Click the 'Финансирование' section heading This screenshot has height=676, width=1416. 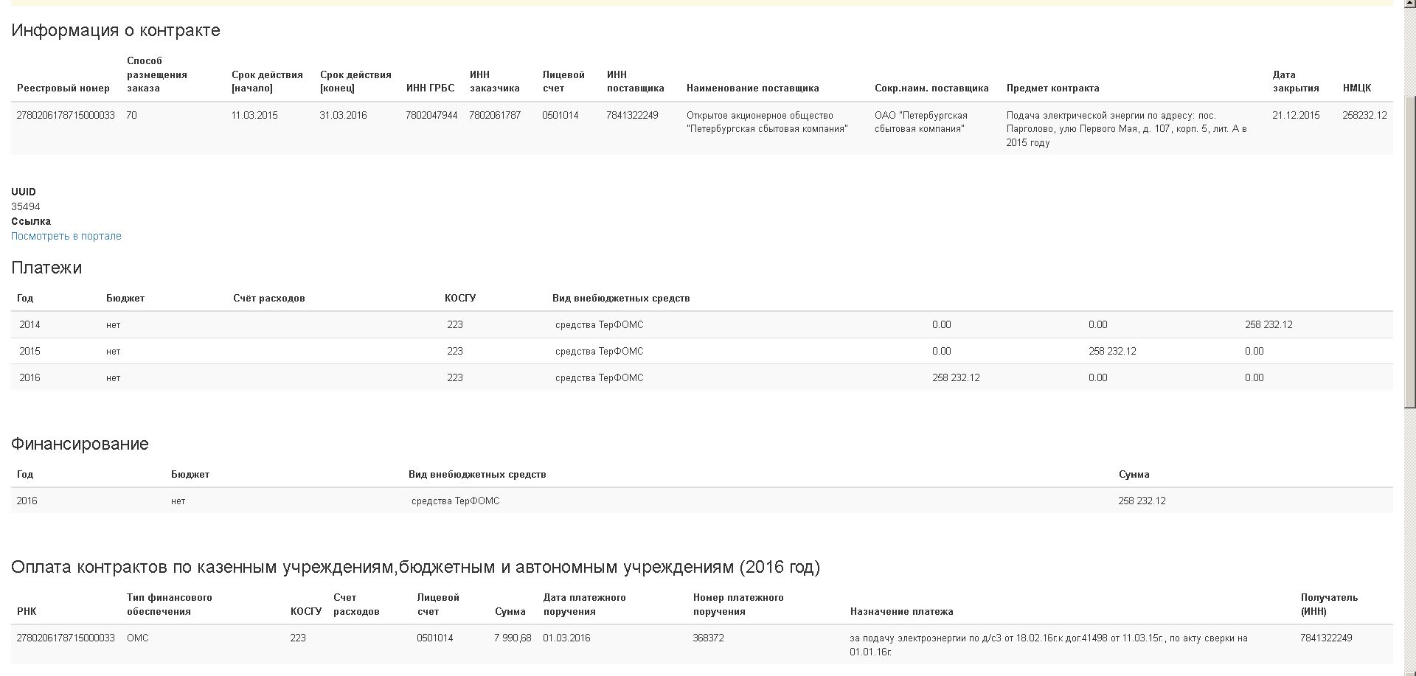[80, 444]
